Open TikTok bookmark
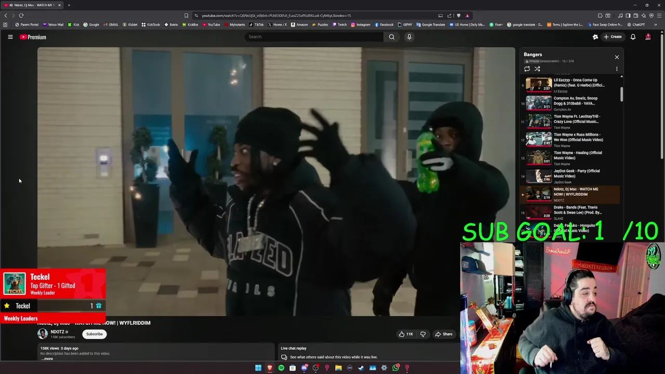Viewport: 665px width, 374px height. tap(257, 24)
